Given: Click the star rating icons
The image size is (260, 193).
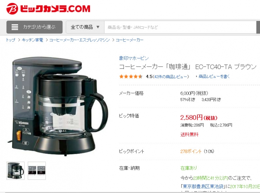Looking at the screenshot, I should click(x=131, y=77).
